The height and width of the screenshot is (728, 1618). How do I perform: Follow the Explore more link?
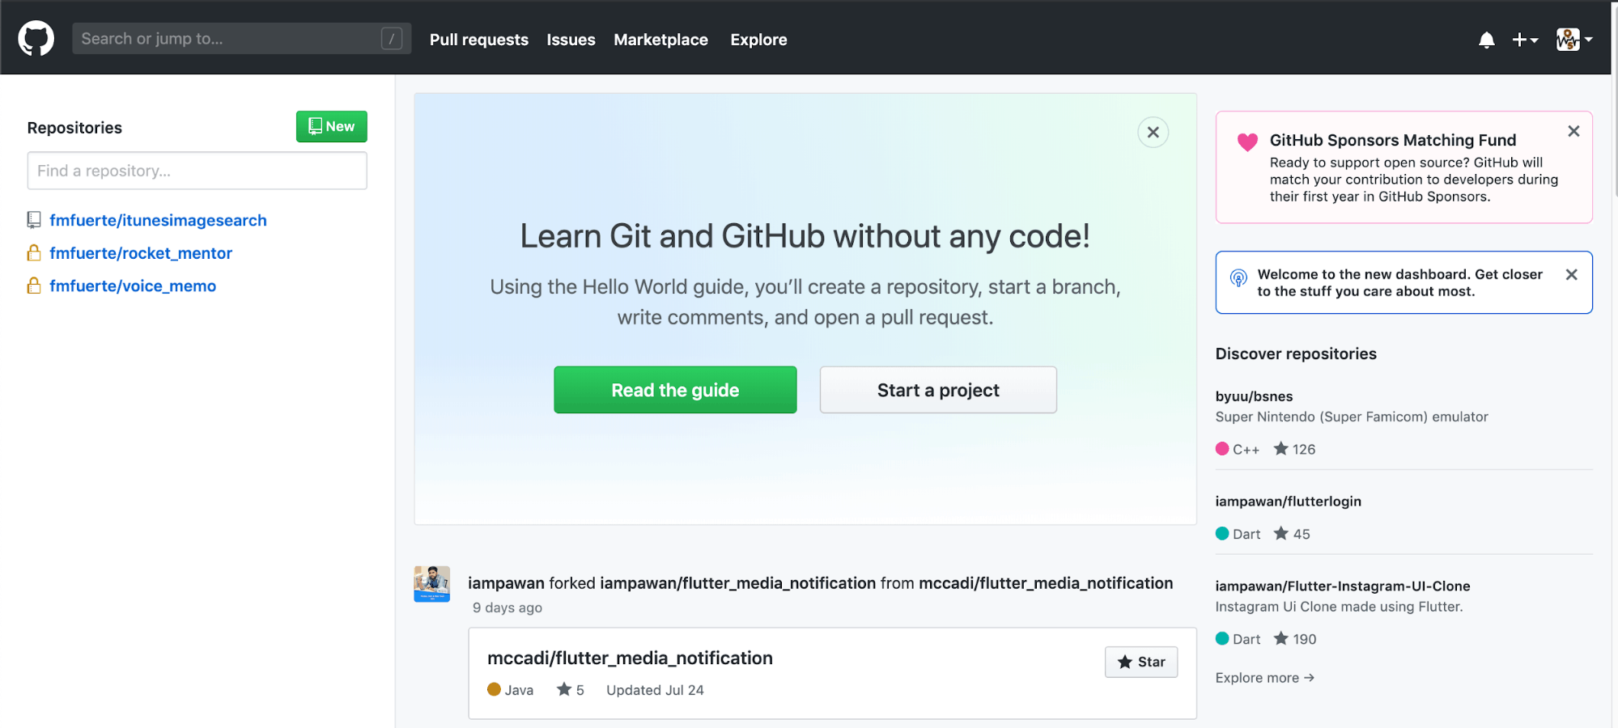[x=1265, y=678]
